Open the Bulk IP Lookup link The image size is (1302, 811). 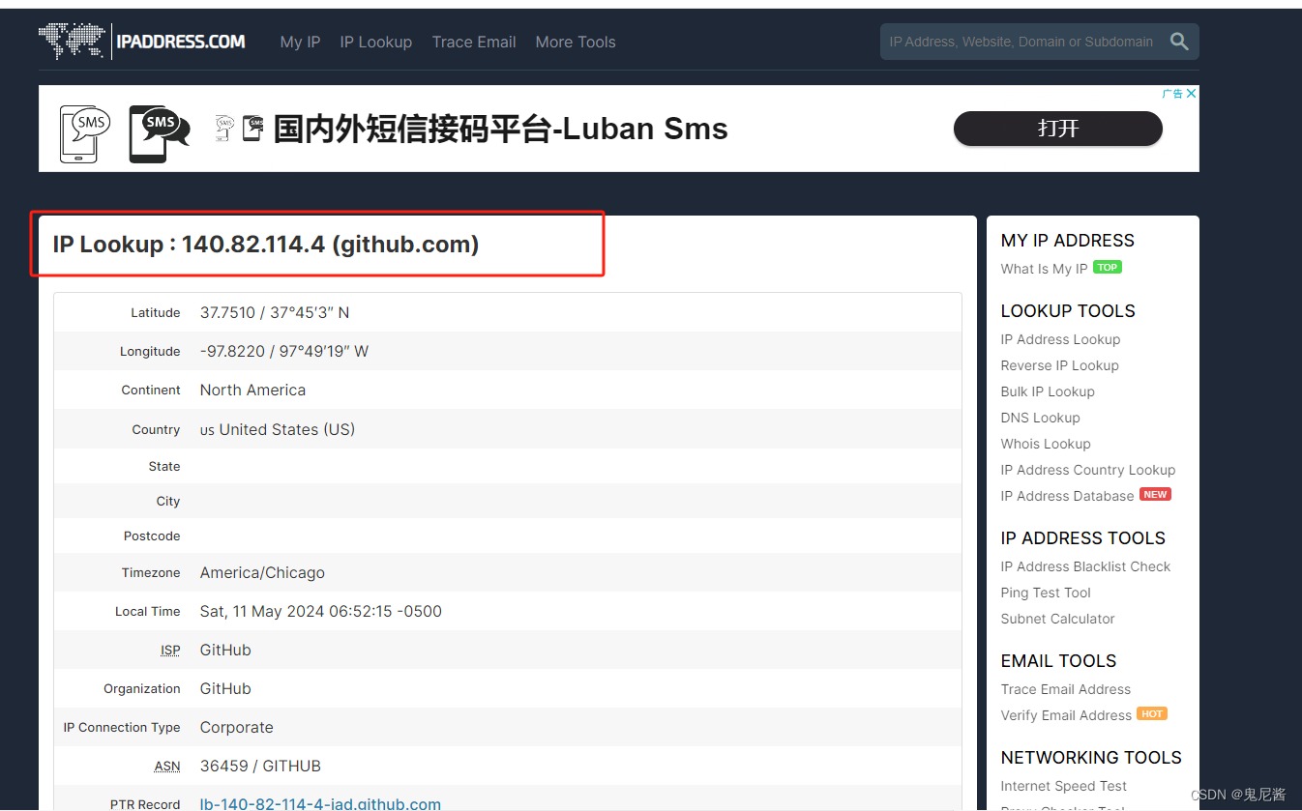1048,391
